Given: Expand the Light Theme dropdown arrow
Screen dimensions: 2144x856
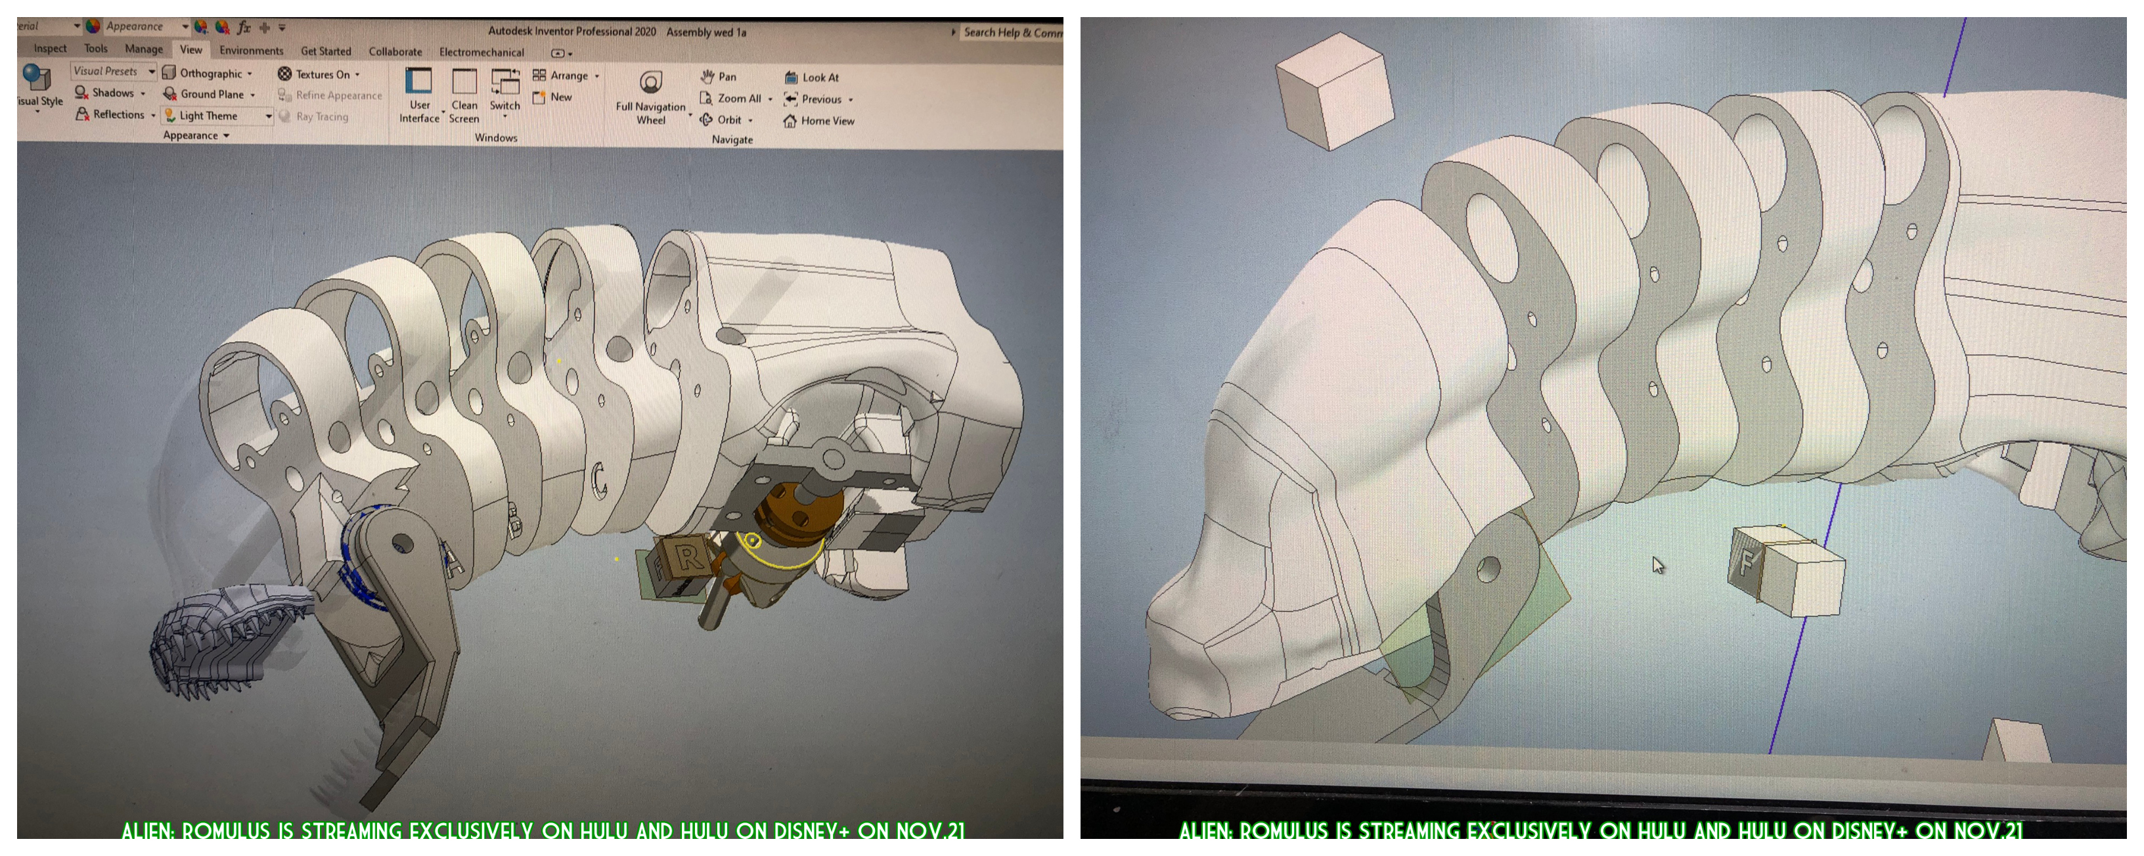Looking at the screenshot, I should [268, 116].
